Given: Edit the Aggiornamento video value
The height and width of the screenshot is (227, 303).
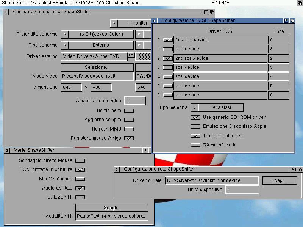Looking at the screenshot, I should click(x=135, y=101).
